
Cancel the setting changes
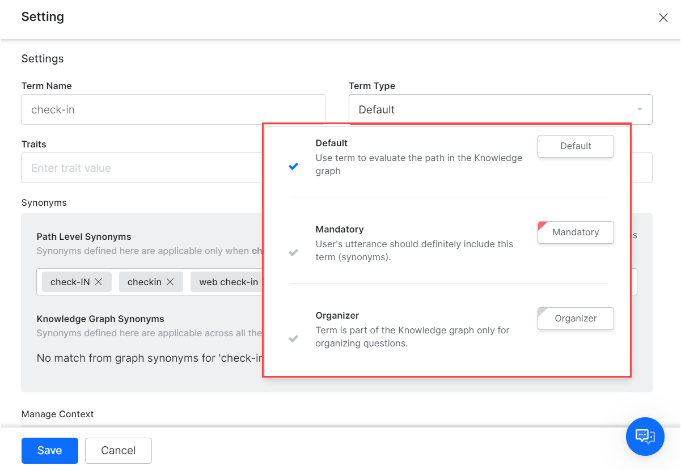tap(118, 450)
